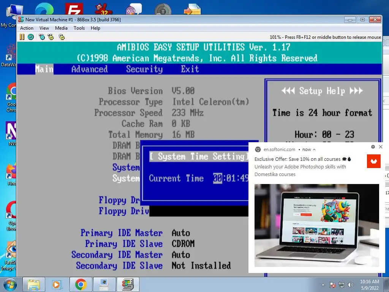Open the Media menu

(x=61, y=28)
